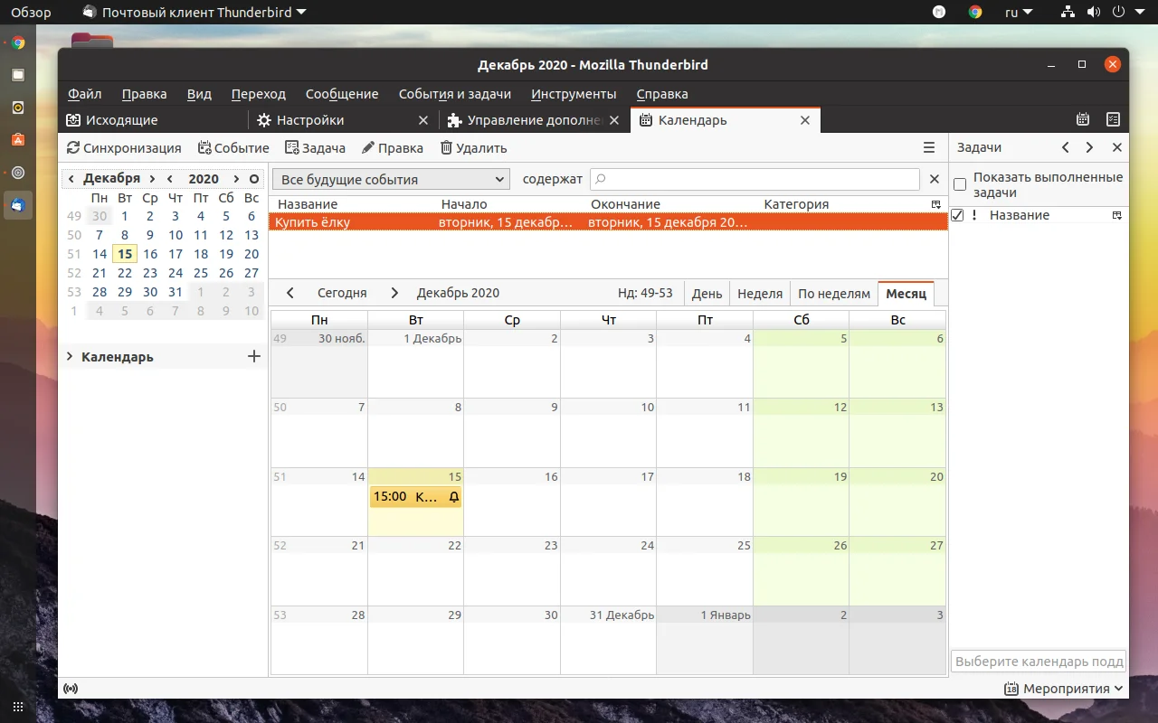Create a new event with Событие button

tap(233, 147)
